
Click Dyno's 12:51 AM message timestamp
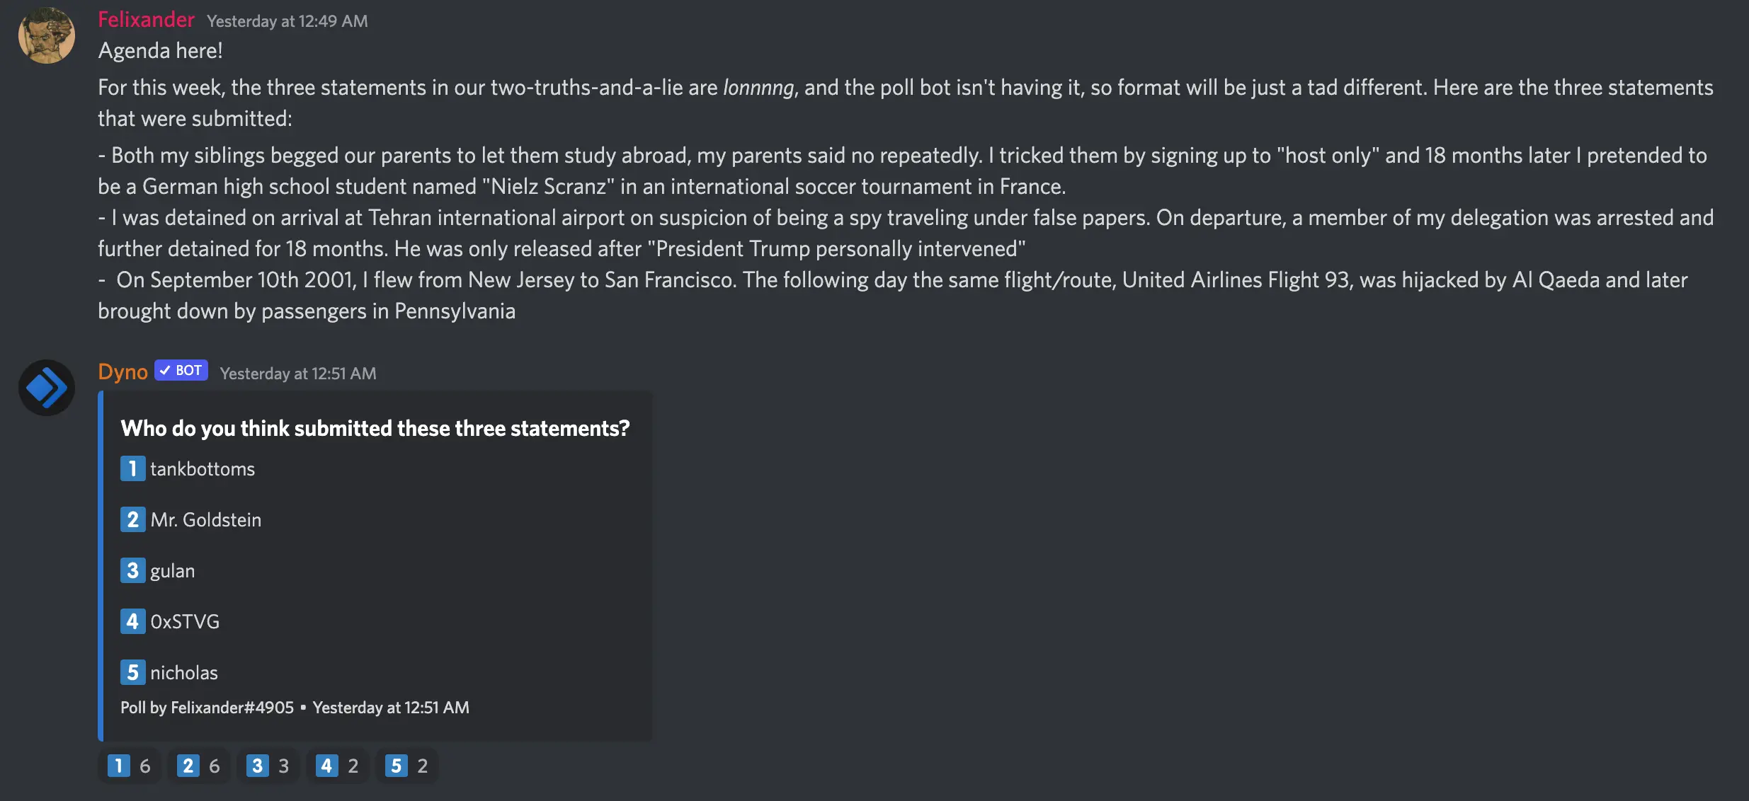[297, 374]
